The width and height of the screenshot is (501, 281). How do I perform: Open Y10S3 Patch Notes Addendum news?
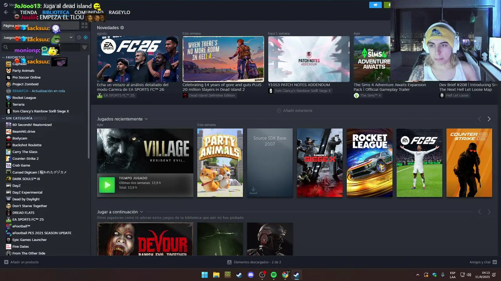click(x=309, y=59)
